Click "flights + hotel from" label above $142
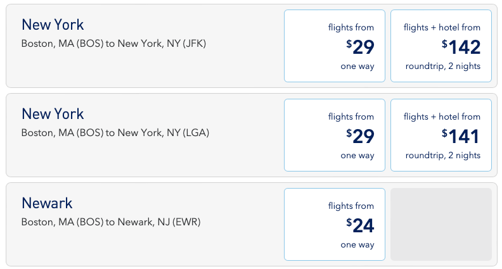 [x=442, y=27]
